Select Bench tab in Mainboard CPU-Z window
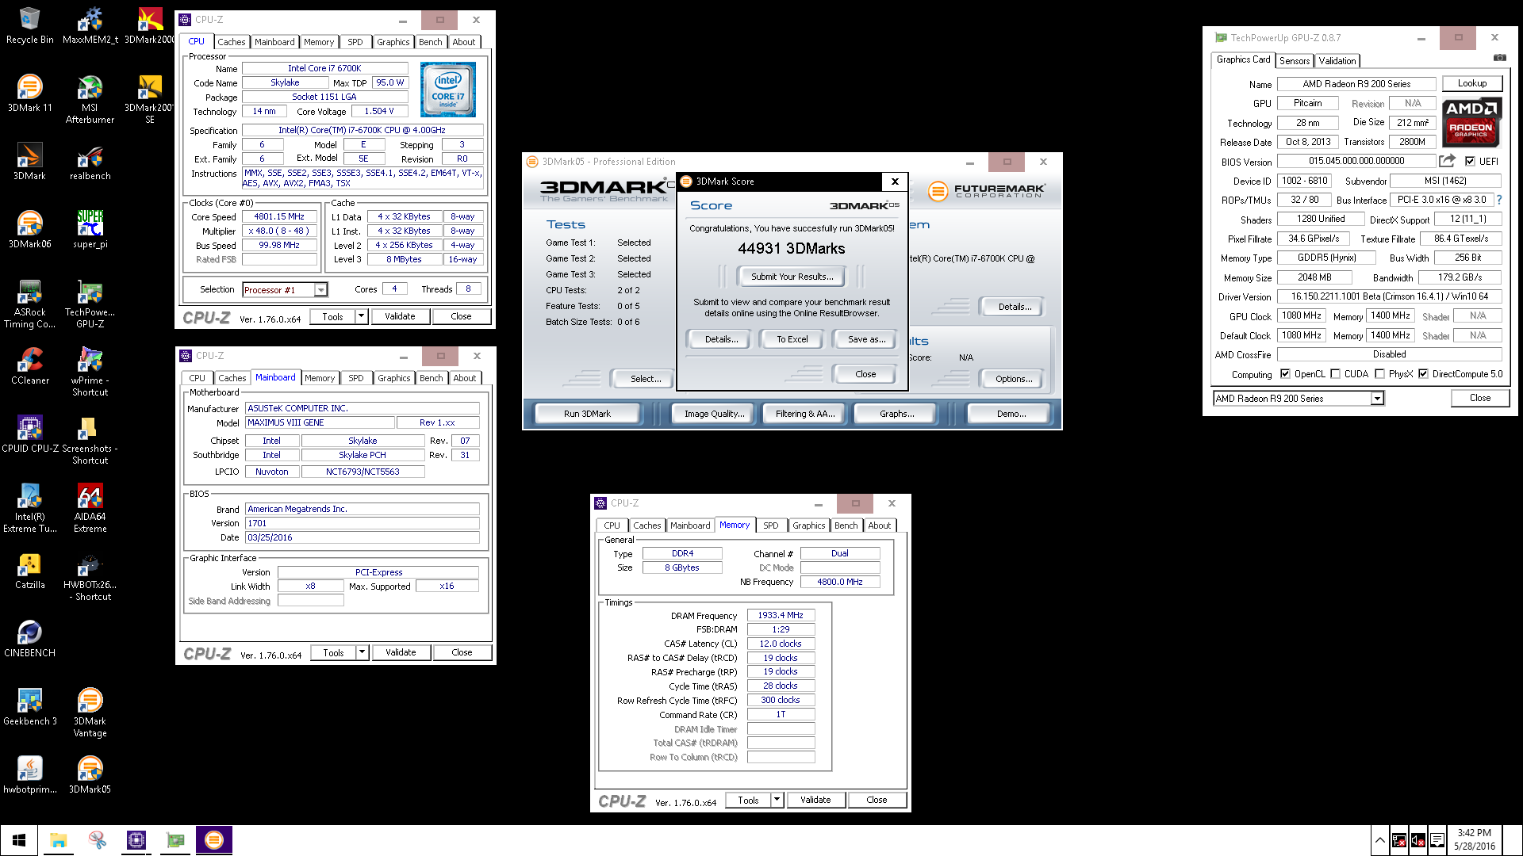Screen dimensions: 1523x856 [x=432, y=378]
